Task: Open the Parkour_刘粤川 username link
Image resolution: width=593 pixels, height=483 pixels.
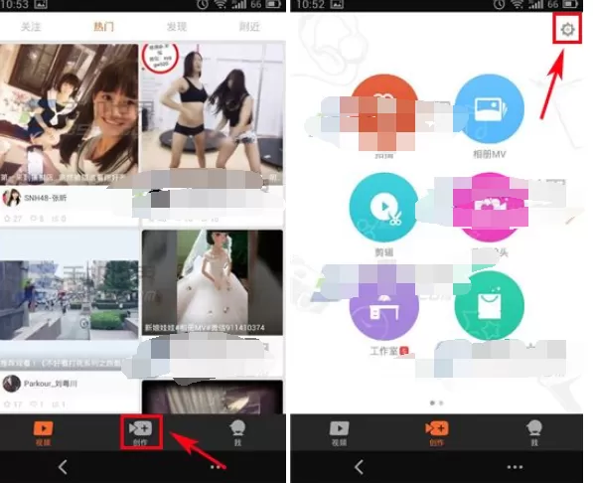Action: pos(51,384)
